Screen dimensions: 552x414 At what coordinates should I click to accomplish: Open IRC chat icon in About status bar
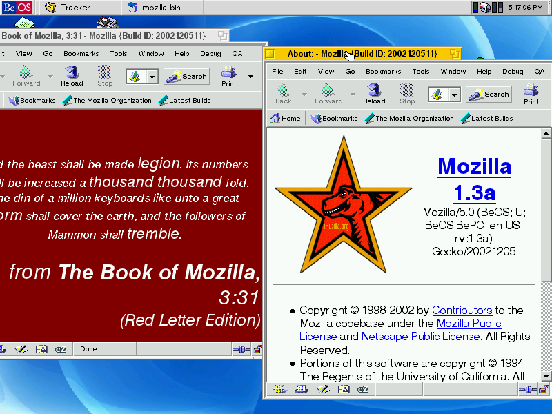click(x=363, y=389)
